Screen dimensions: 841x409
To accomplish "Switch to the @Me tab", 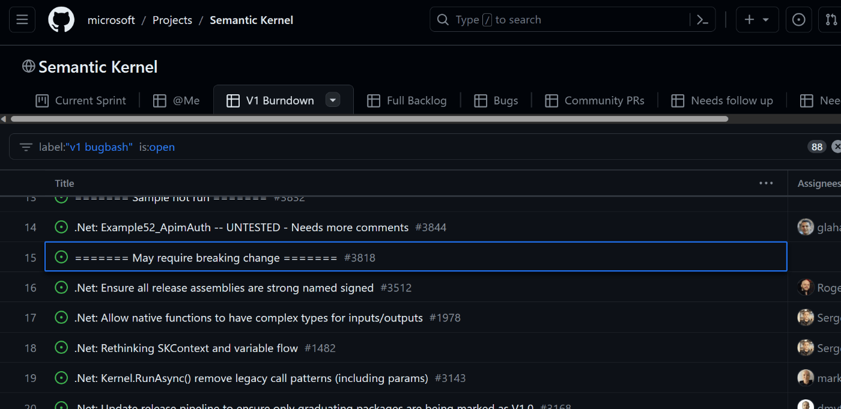I will (176, 100).
